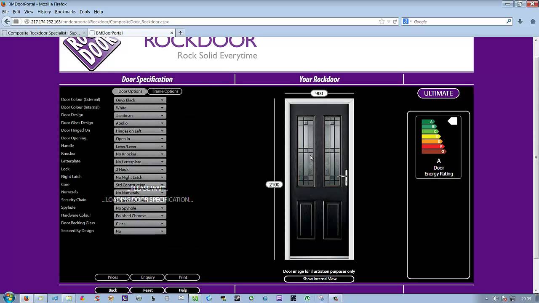Open Door Colour (Internal) White dropdown
This screenshot has width=539, height=303.
(140, 108)
